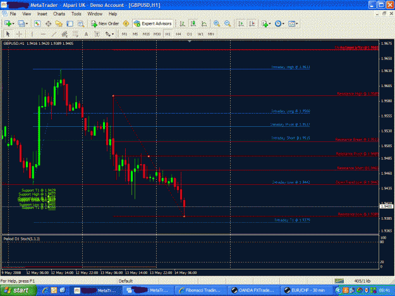
Task: Switch to the M30 timeframe
Action: point(157,34)
